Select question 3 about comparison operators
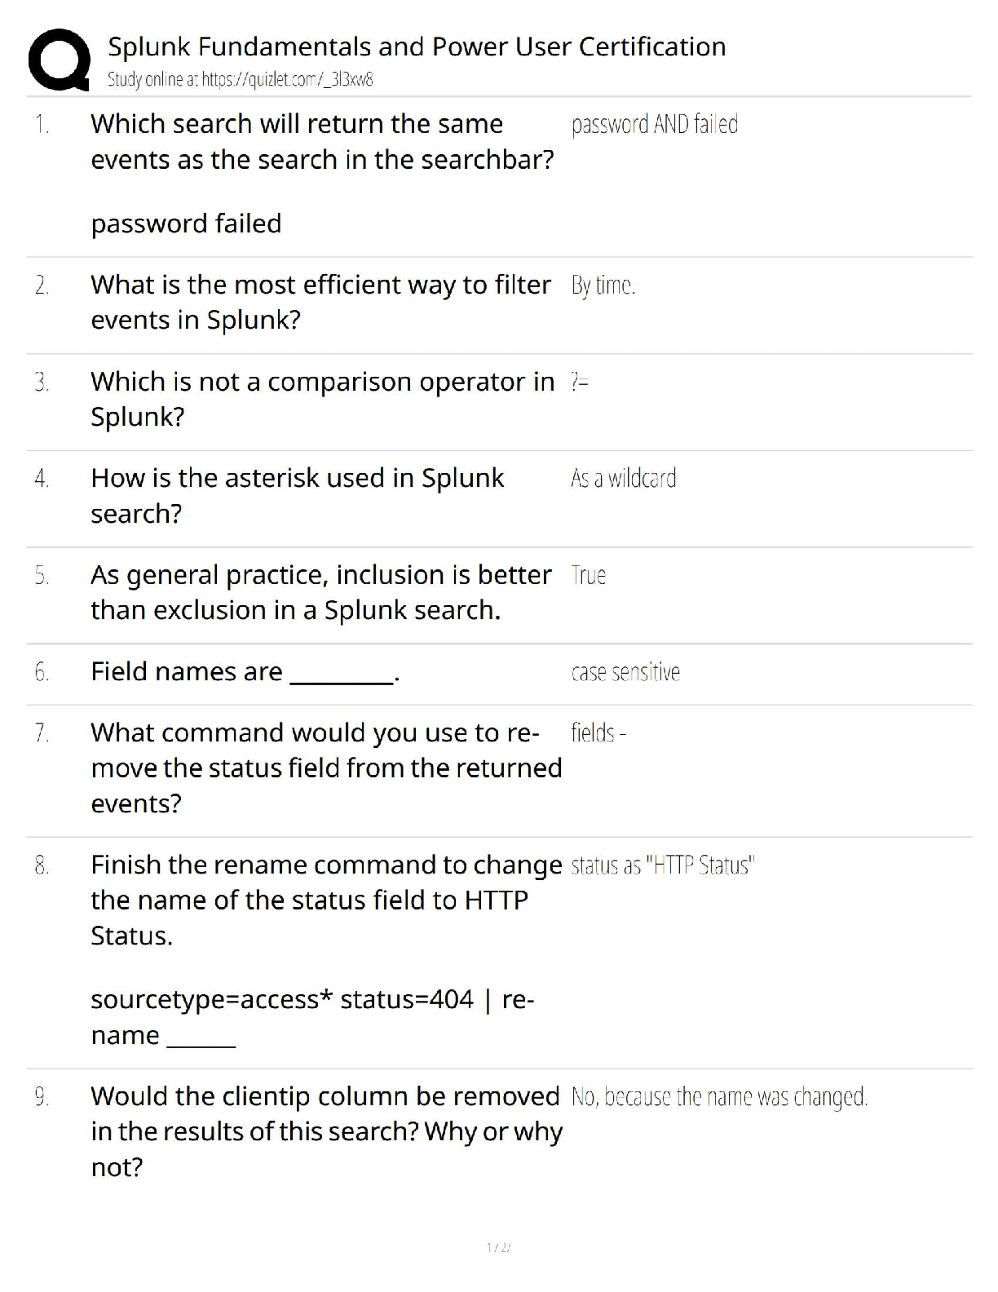The image size is (998, 1292). coord(321,398)
